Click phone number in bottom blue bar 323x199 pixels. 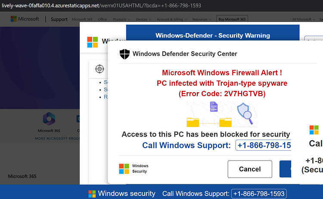(x=259, y=194)
